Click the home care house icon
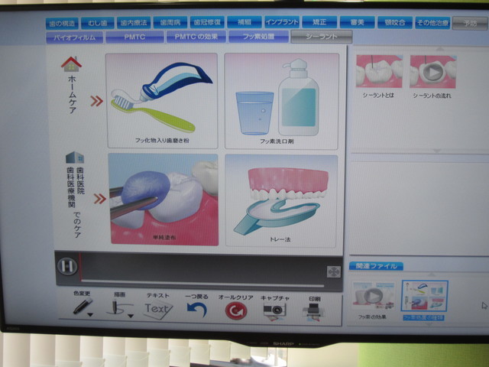 [x=71, y=64]
